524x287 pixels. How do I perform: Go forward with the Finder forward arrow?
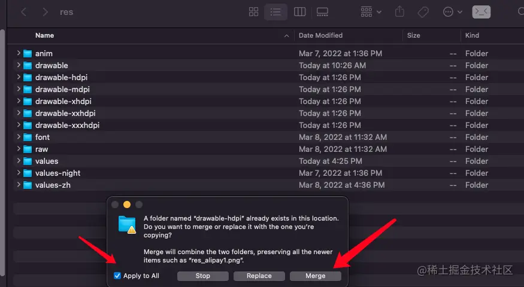(x=45, y=12)
